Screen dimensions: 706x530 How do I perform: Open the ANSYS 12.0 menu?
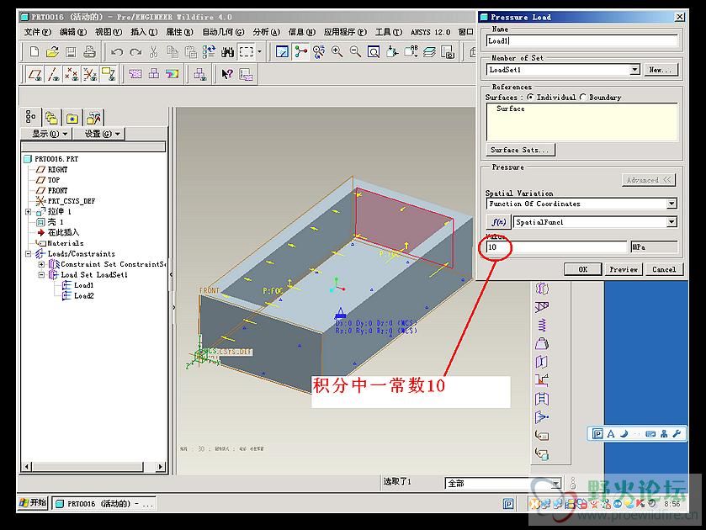431,32
